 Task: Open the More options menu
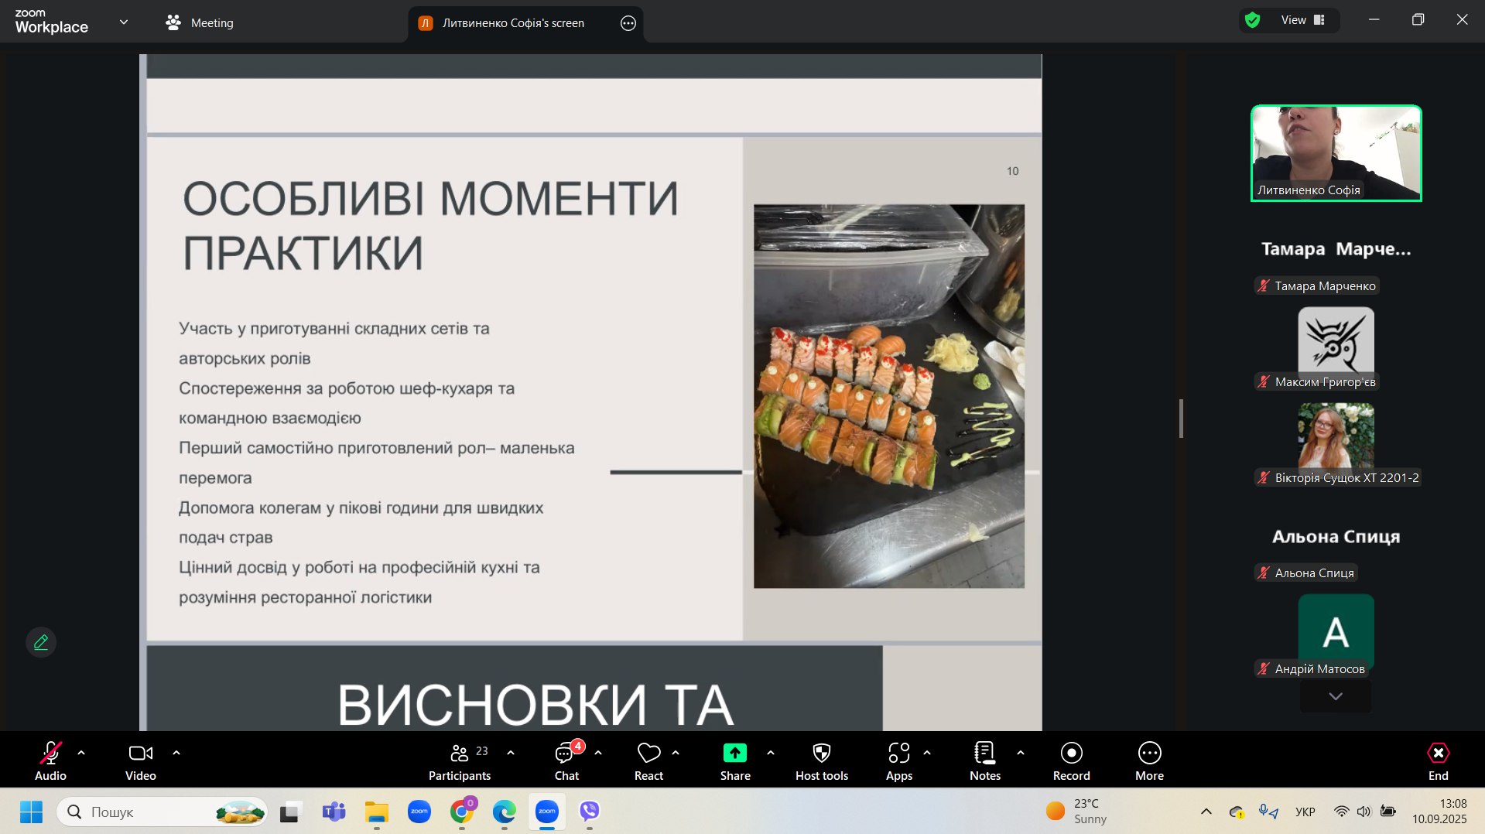(x=1150, y=761)
